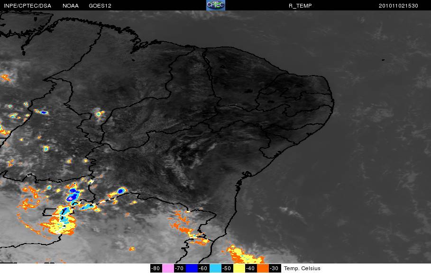Click the -70 legend value
This screenshot has height=273, width=431.
[180, 268]
